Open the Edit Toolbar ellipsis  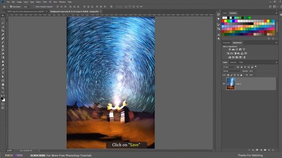(x=3, y=92)
